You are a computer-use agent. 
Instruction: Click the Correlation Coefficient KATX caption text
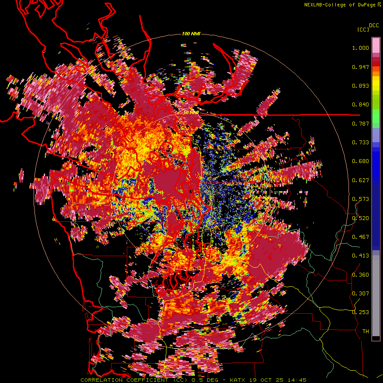tap(193, 380)
